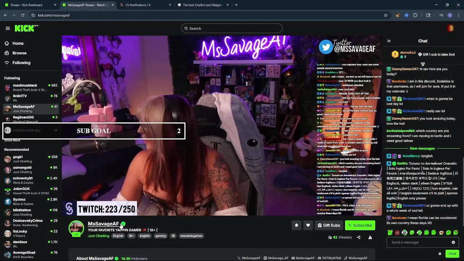464x261 pixels.
Task: Open RegimentGG followed channel
Action: point(31,119)
